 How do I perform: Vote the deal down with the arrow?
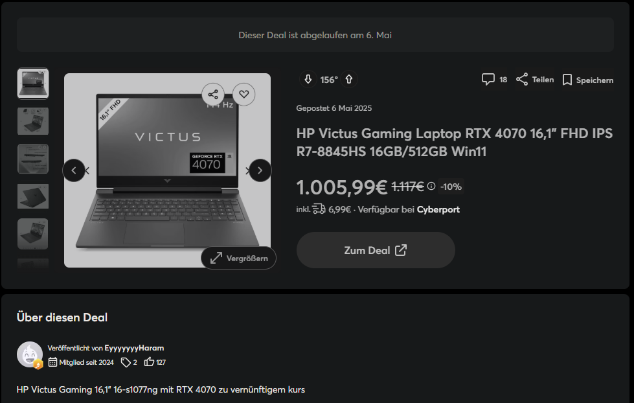[308, 79]
